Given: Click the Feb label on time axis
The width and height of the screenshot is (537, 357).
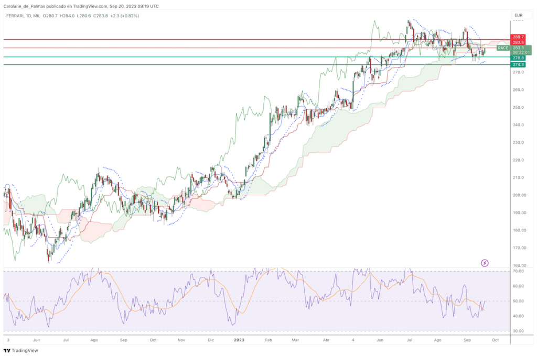Looking at the screenshot, I should (268, 340).
